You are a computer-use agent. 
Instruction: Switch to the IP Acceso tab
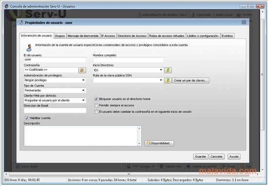[x=108, y=36]
